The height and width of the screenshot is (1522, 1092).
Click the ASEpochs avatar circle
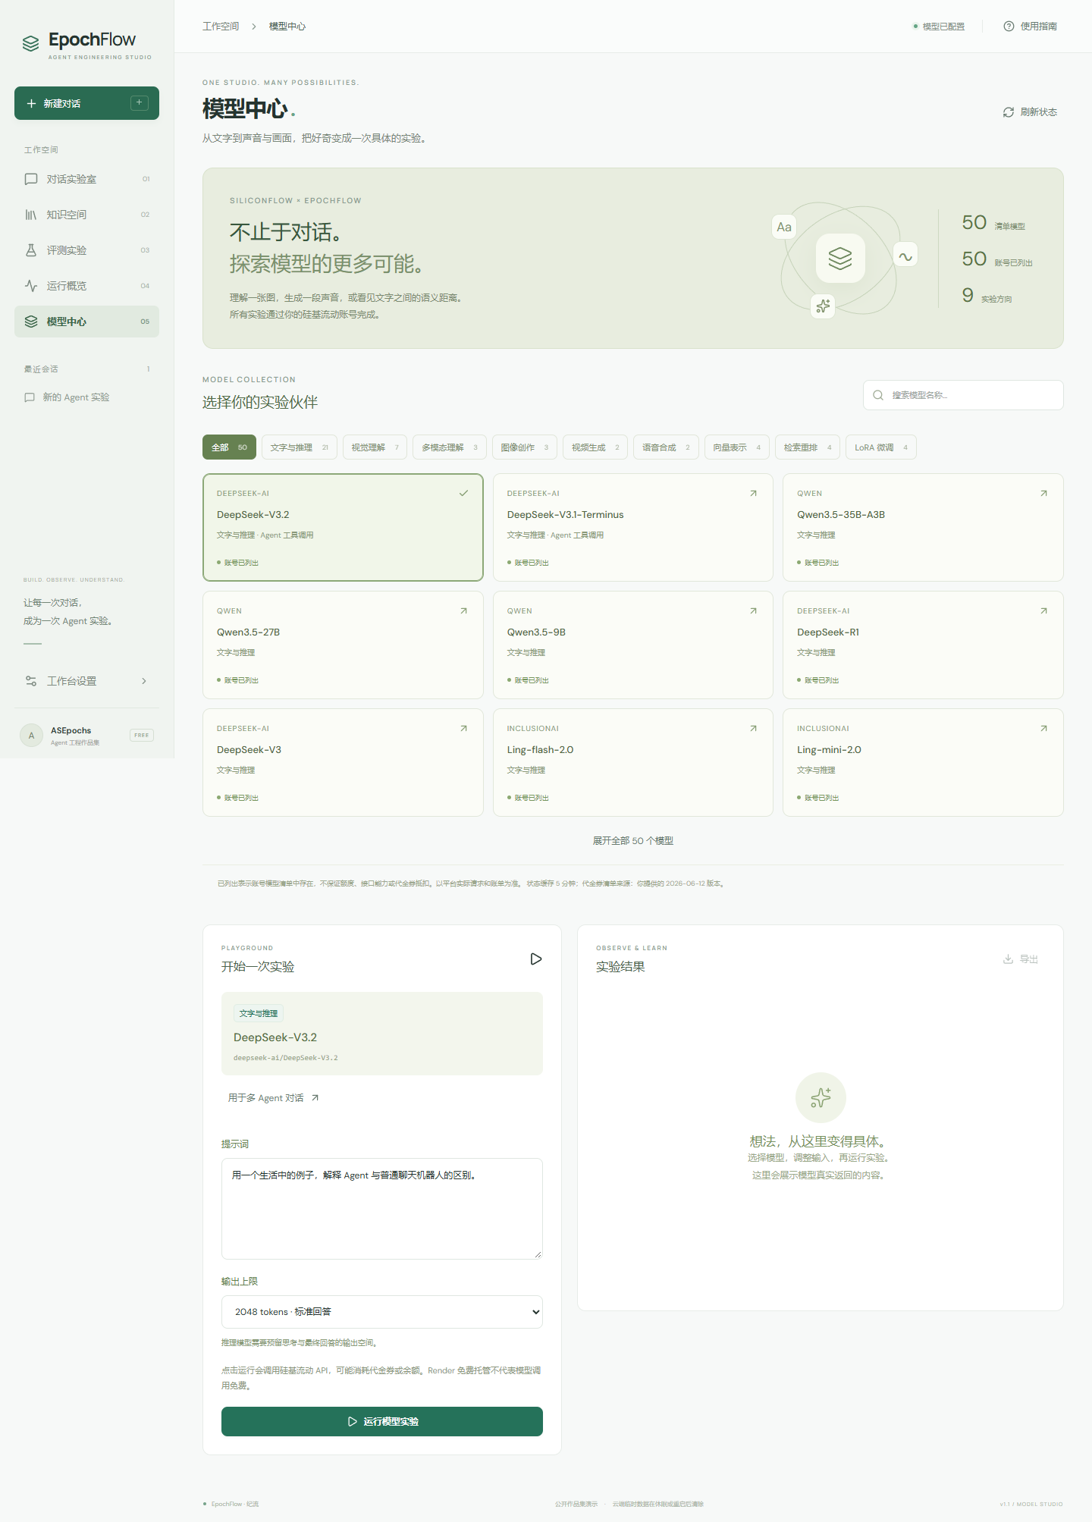coord(31,736)
